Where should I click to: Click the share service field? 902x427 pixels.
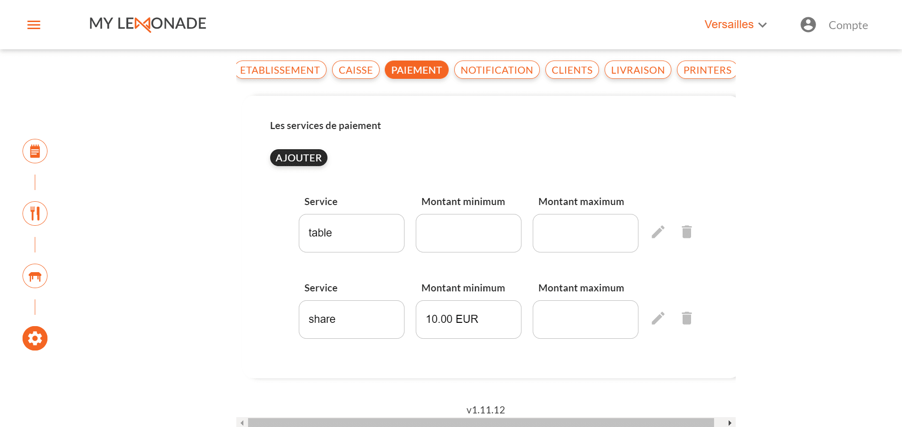click(x=351, y=320)
